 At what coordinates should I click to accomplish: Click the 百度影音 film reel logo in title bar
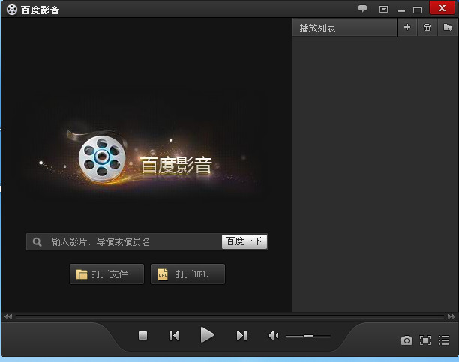click(x=11, y=10)
